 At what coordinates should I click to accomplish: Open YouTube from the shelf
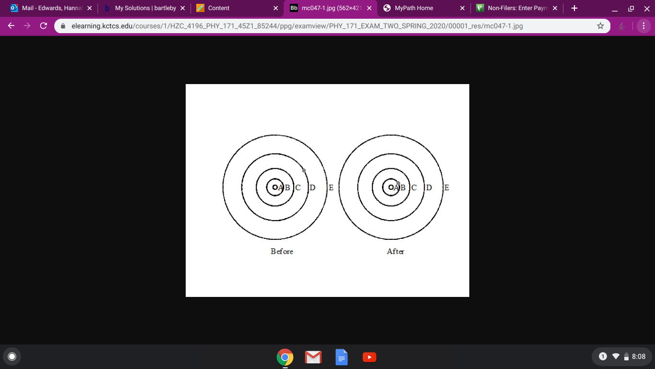[x=369, y=357]
